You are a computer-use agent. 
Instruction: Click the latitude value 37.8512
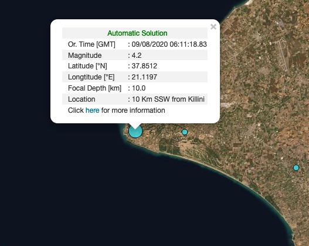tap(144, 66)
